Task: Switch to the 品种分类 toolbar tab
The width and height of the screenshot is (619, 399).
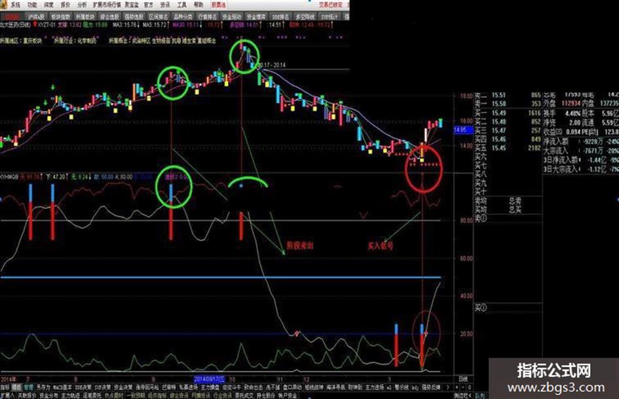Action: point(183,16)
